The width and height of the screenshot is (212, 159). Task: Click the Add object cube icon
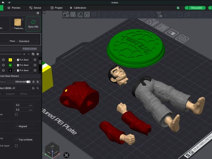[66, 15]
